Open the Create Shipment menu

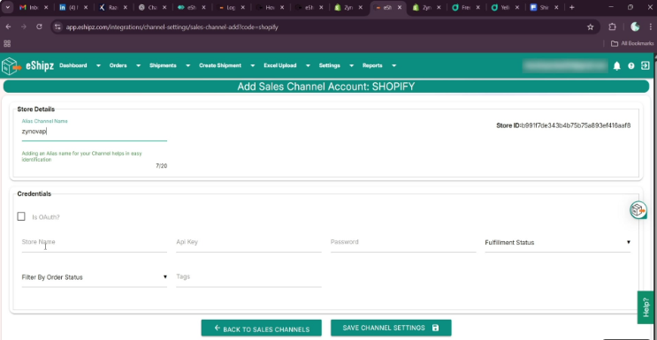click(x=220, y=65)
